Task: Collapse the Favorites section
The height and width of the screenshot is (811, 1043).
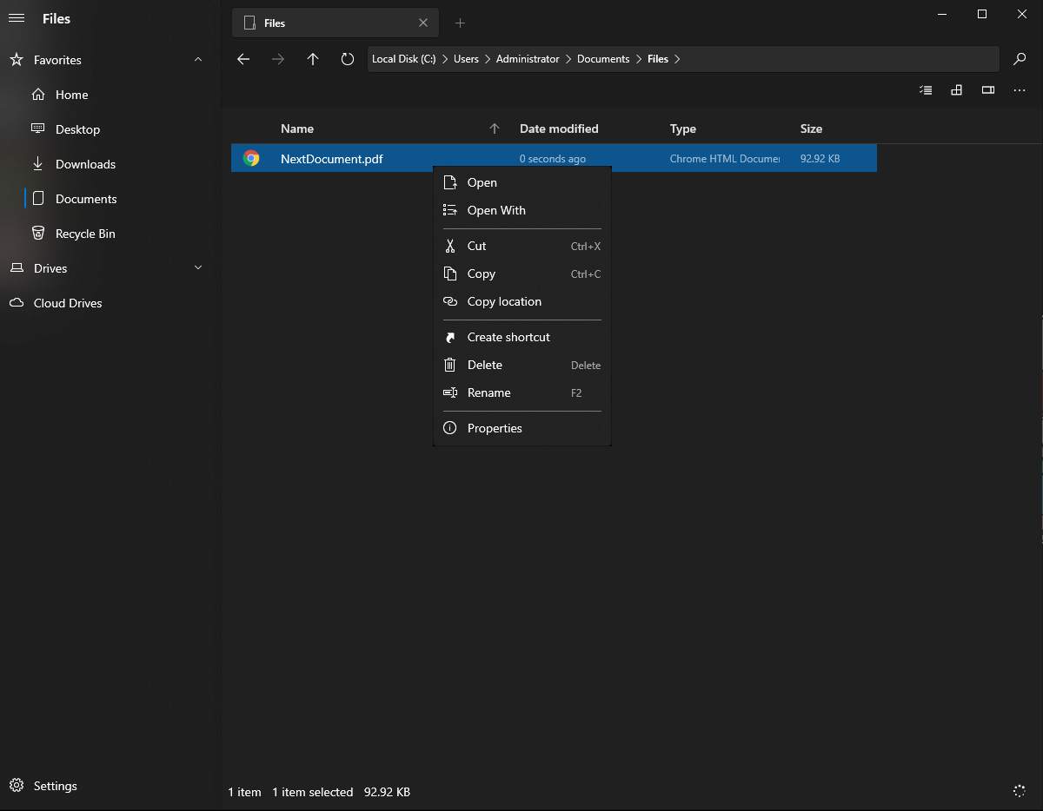Action: point(197,59)
